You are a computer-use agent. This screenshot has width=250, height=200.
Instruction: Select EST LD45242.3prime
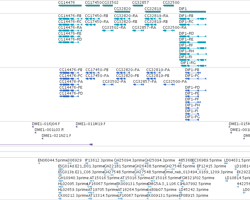180,193
